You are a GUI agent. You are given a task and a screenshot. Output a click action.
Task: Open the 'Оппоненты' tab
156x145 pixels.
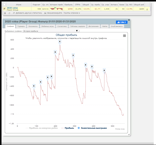pyautogui.click(x=33, y=26)
